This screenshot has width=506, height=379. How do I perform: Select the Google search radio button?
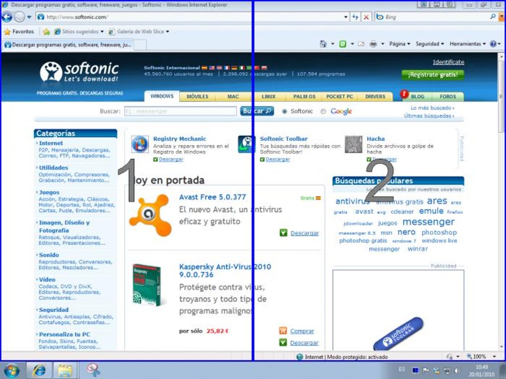323,111
